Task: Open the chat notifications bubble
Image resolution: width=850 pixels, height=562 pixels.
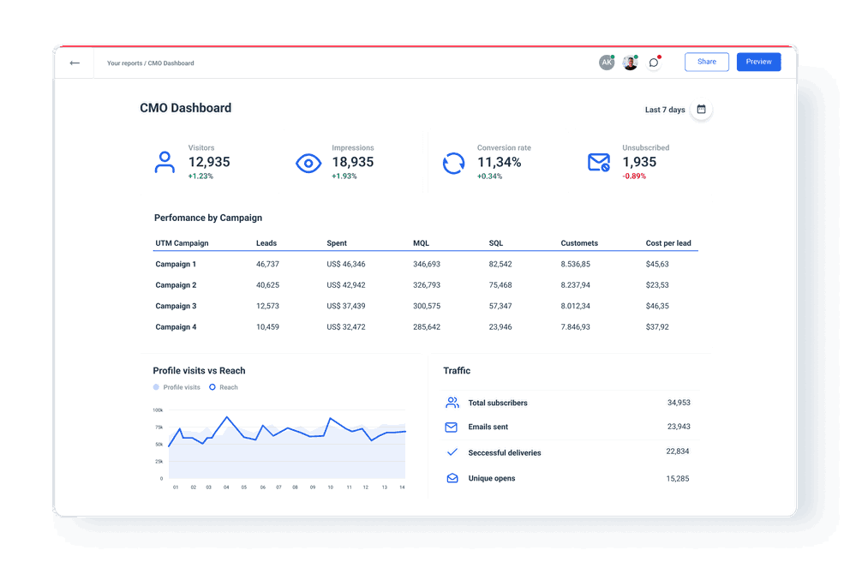Action: tap(654, 62)
